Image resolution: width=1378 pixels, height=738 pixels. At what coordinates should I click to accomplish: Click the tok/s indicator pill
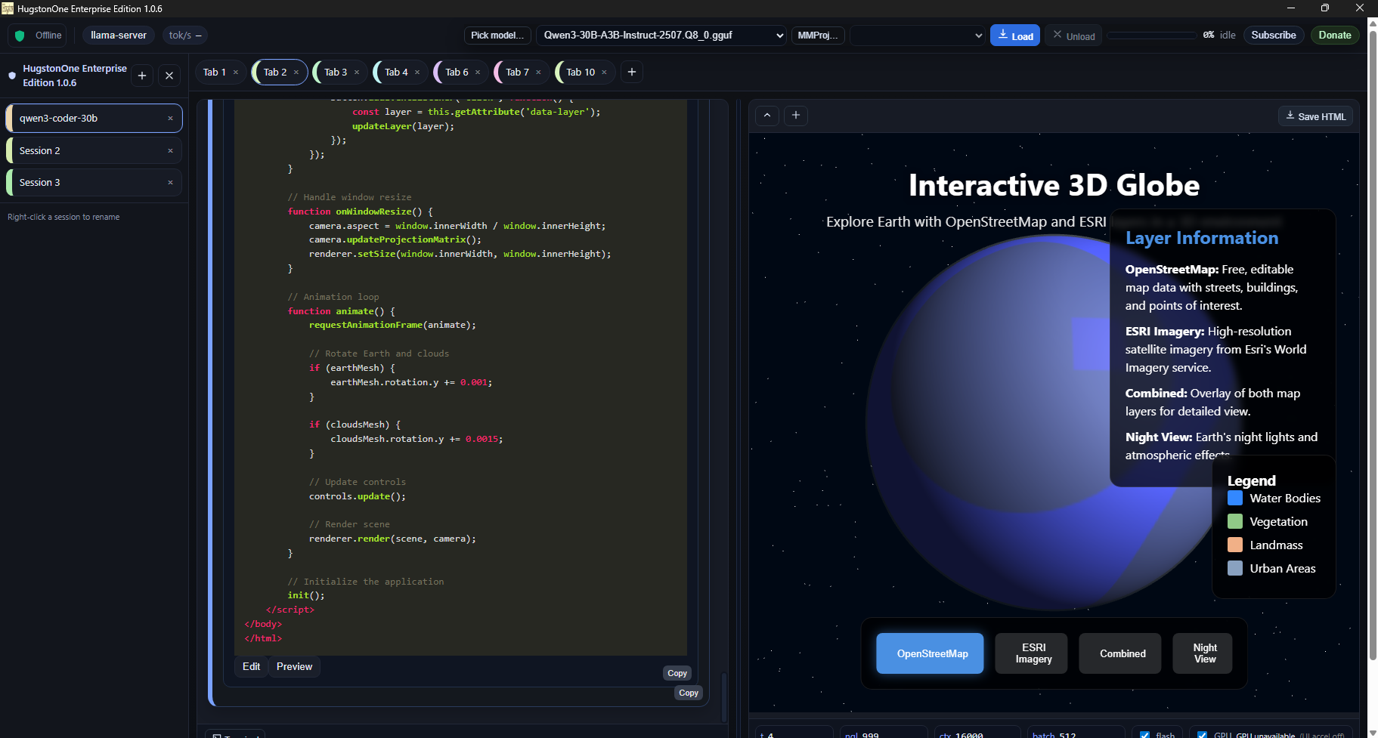(185, 36)
